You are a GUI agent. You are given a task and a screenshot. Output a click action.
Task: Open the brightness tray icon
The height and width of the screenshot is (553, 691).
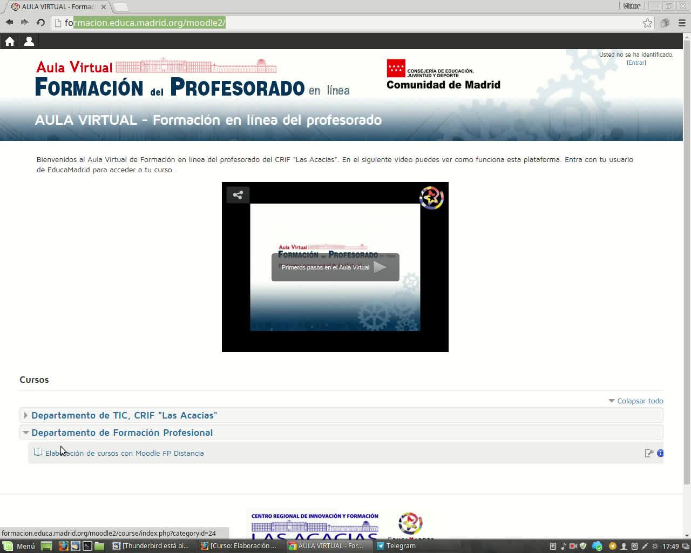[x=655, y=546]
